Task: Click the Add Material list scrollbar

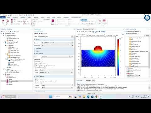Action: [x=149, y=60]
